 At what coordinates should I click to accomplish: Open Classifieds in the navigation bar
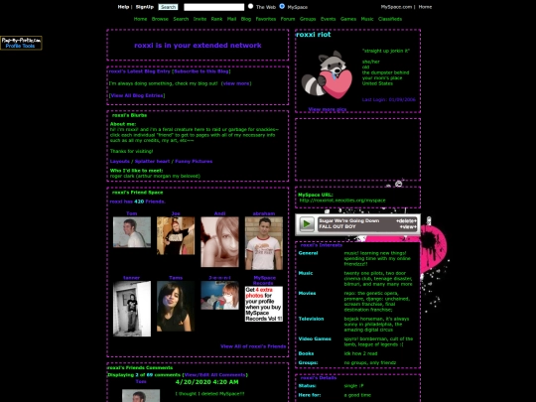tap(390, 19)
